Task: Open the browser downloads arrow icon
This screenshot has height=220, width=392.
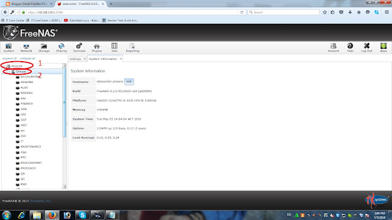Action: point(350,12)
